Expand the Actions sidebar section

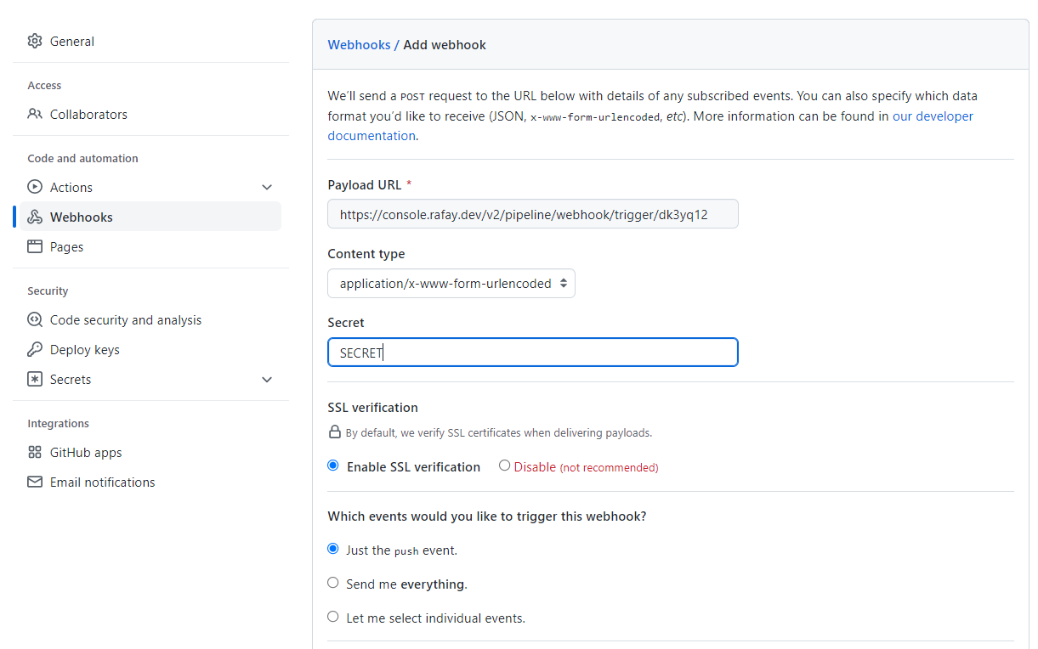267,187
